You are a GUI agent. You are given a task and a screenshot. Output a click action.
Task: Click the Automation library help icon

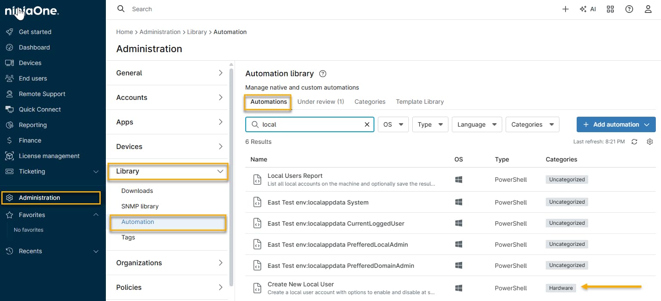(x=323, y=74)
